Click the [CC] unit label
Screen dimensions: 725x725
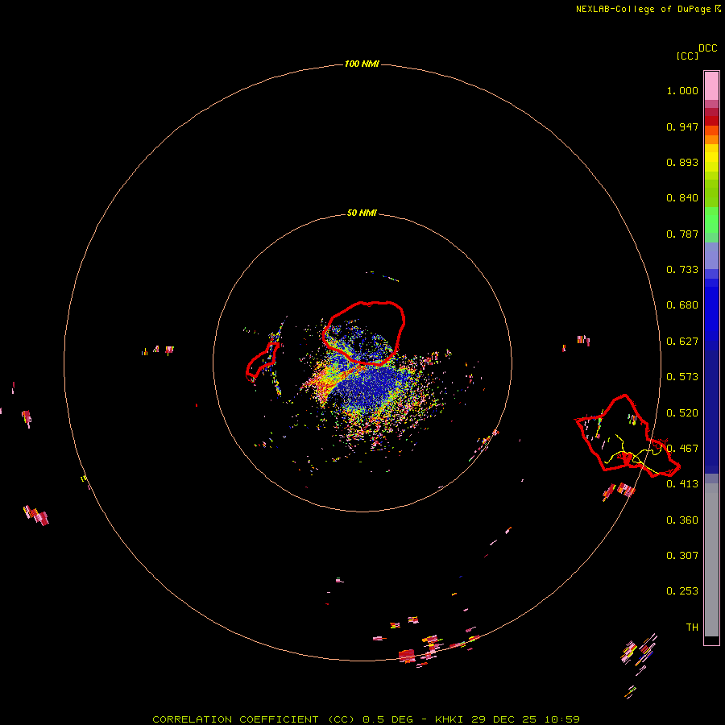point(687,56)
